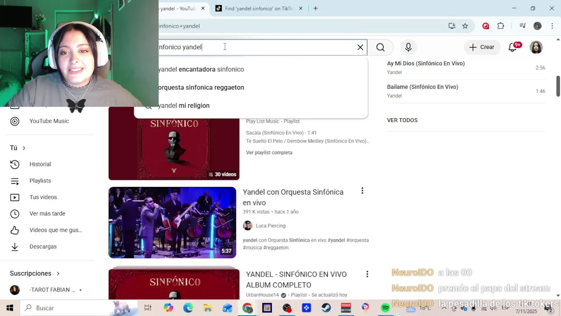Open the YouTube account avatar menu
Screen dimensions: 561x316
536,47
